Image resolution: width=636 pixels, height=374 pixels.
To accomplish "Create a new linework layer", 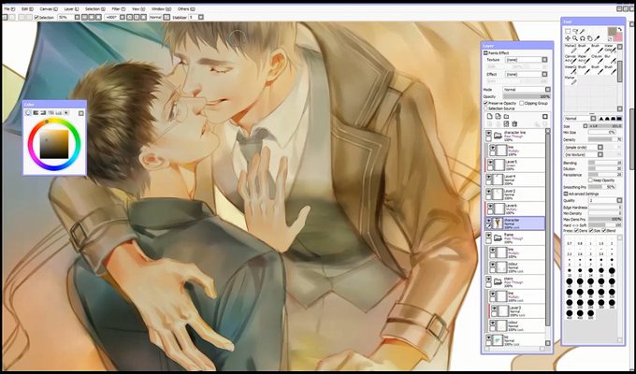I will 499,116.
